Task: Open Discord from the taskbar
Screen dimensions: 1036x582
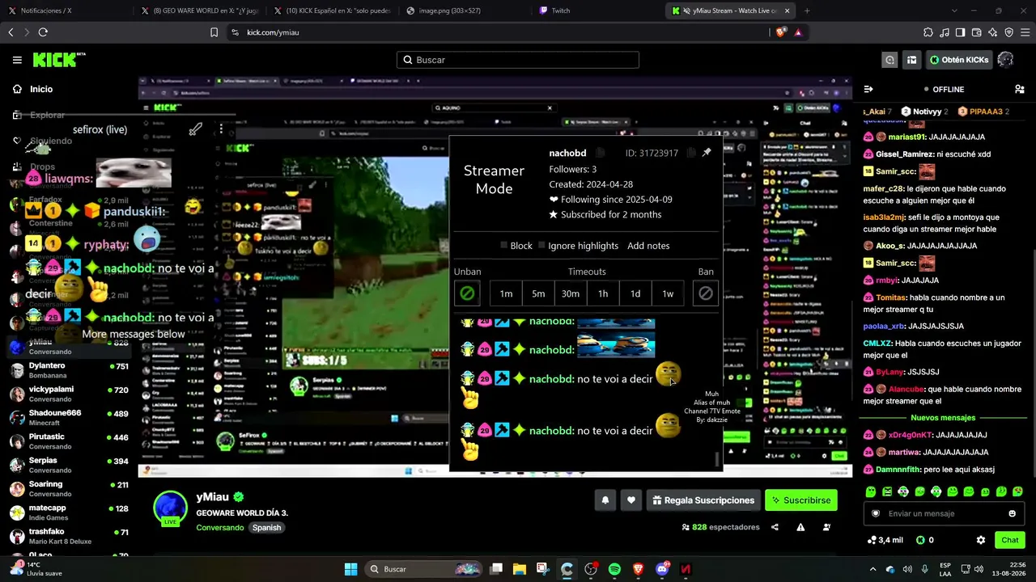Action: pos(662,569)
